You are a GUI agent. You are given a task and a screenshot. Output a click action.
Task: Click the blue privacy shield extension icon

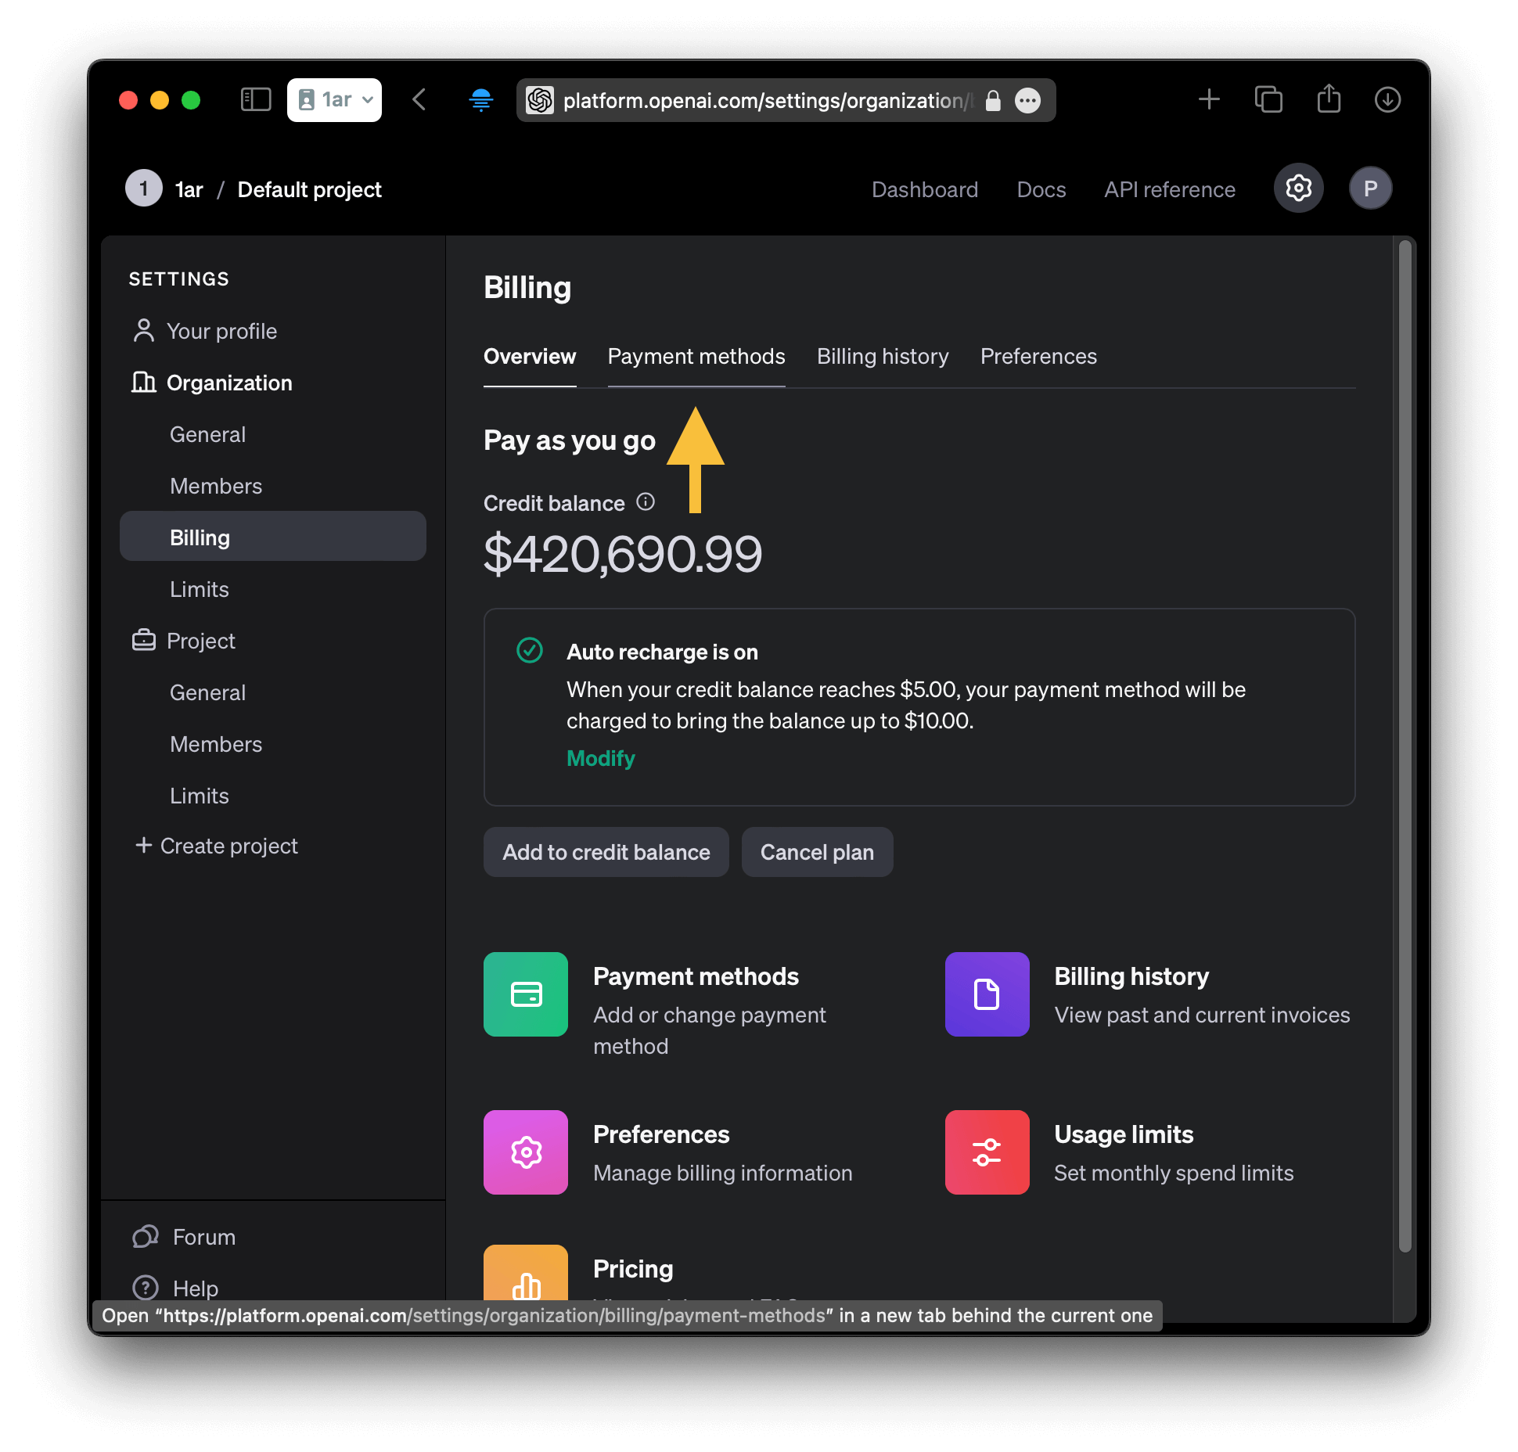[480, 99]
